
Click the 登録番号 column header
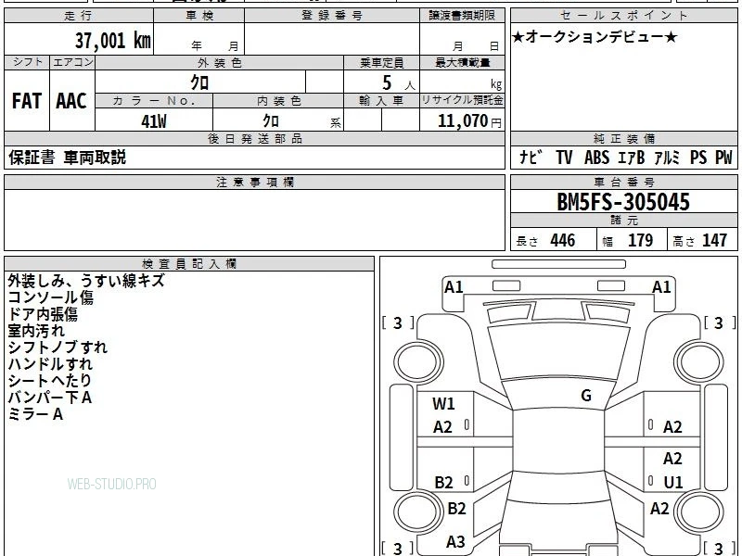click(x=332, y=16)
